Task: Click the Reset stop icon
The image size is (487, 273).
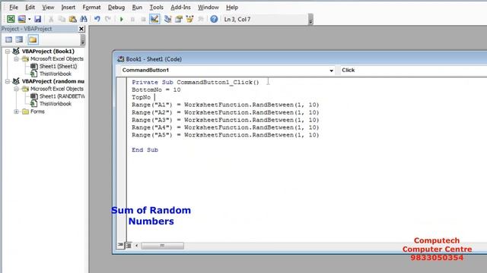Action: (143, 19)
